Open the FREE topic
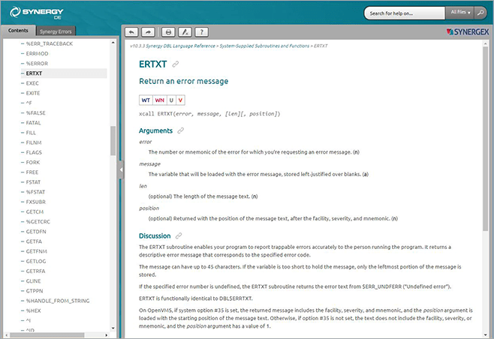This screenshot has height=339, width=494. coord(32,172)
